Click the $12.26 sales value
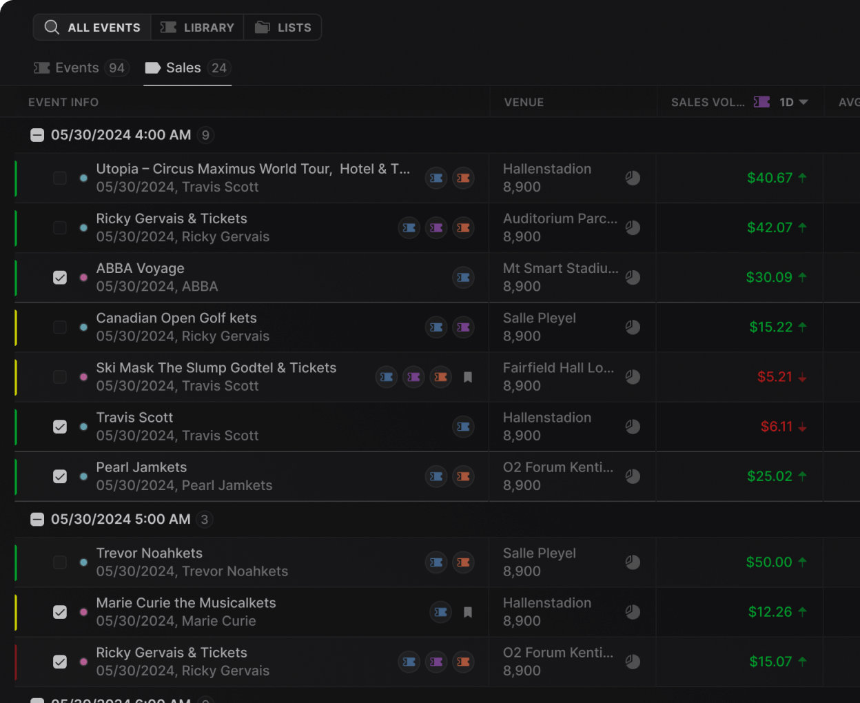 [x=770, y=612]
